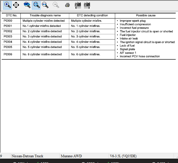This screenshot has height=163, width=178.
Task: Go to next image camera icon
Action: [x=87, y=5]
